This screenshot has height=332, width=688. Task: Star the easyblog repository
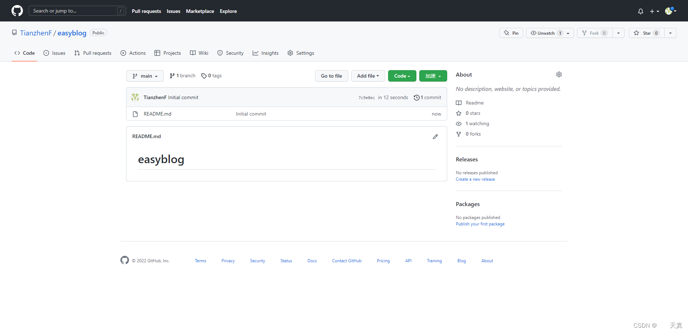pyautogui.click(x=646, y=33)
